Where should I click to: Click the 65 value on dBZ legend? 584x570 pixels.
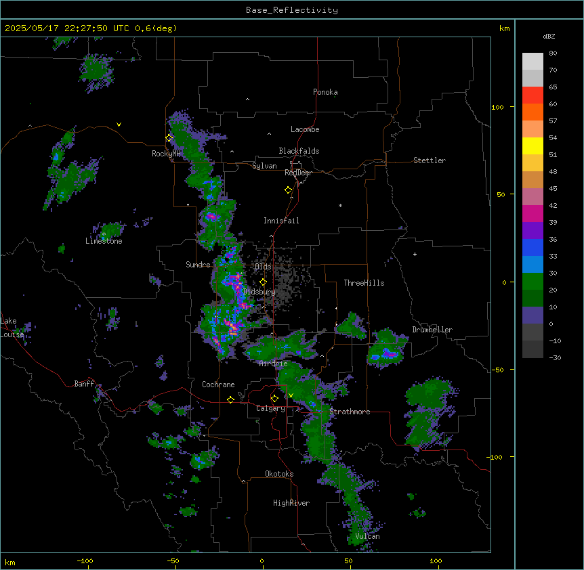coord(553,87)
